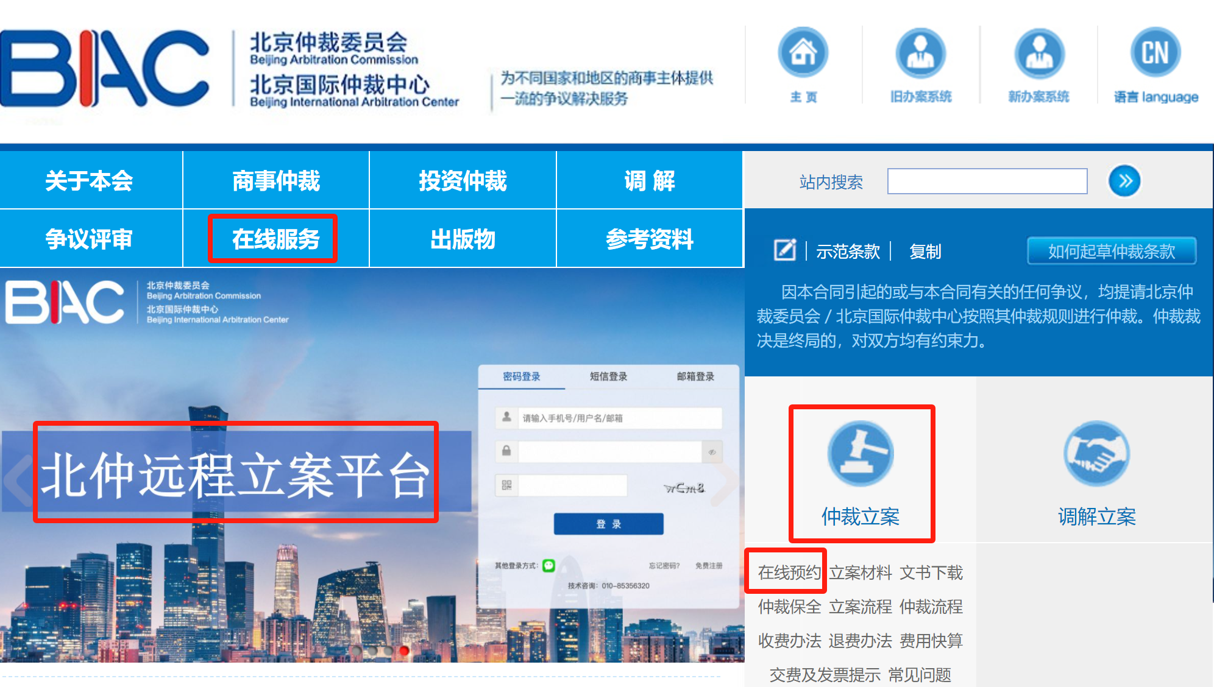1214x687 pixels.
Task: Click the 北仲远程立案平台 banner image
Action: 372,466
